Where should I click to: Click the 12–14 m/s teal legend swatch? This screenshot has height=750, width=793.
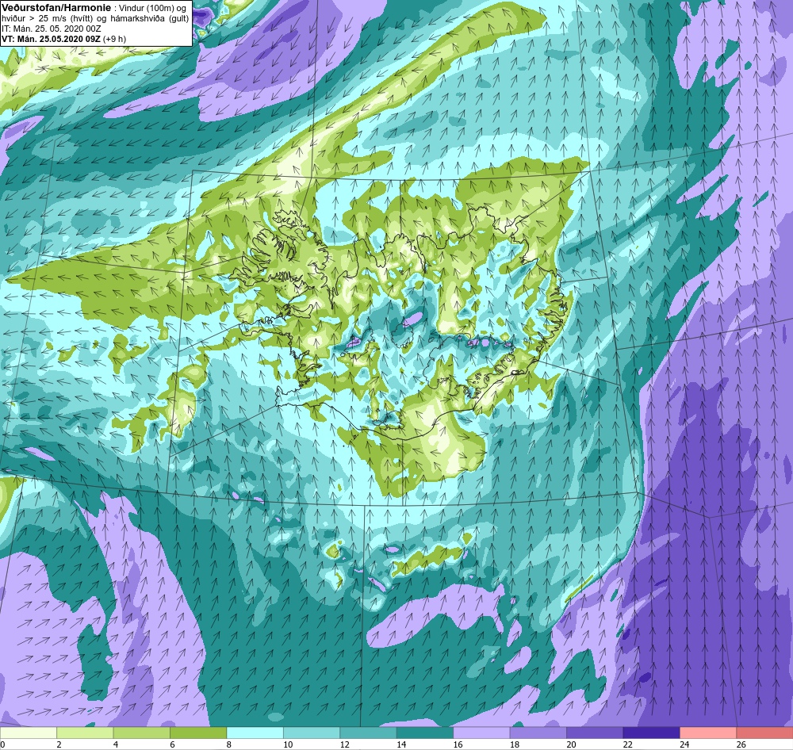(x=368, y=733)
